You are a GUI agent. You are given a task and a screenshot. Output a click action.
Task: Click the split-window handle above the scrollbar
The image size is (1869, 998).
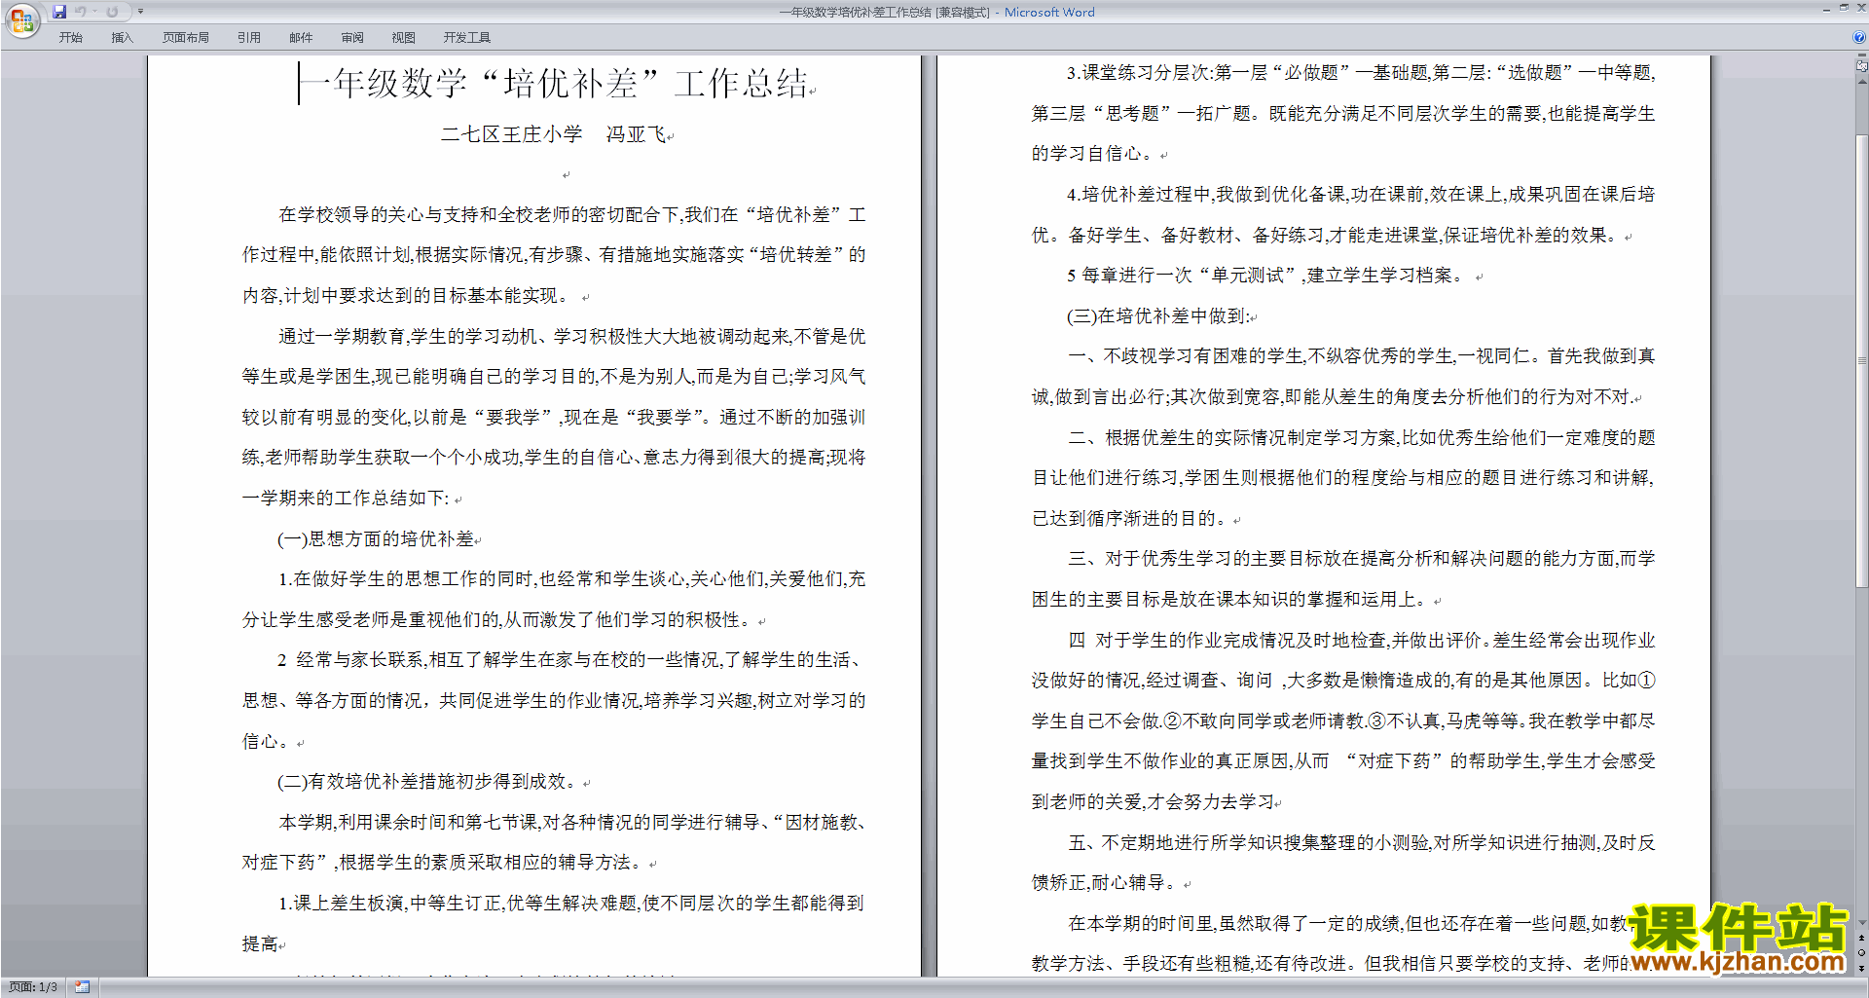click(1862, 57)
